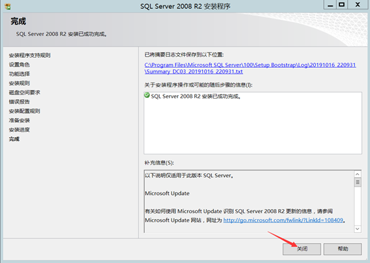This screenshot has height=263, width=370.
Task: Click scroll down arrow in 补充信息 box
Action: 357,228
